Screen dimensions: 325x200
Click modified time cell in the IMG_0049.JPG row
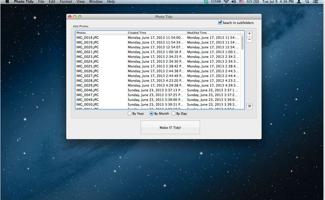point(212,99)
